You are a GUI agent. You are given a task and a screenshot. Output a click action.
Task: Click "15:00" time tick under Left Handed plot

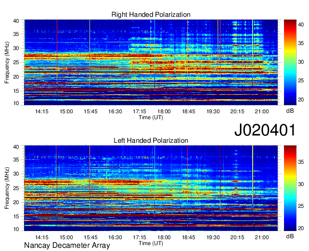click(66, 237)
